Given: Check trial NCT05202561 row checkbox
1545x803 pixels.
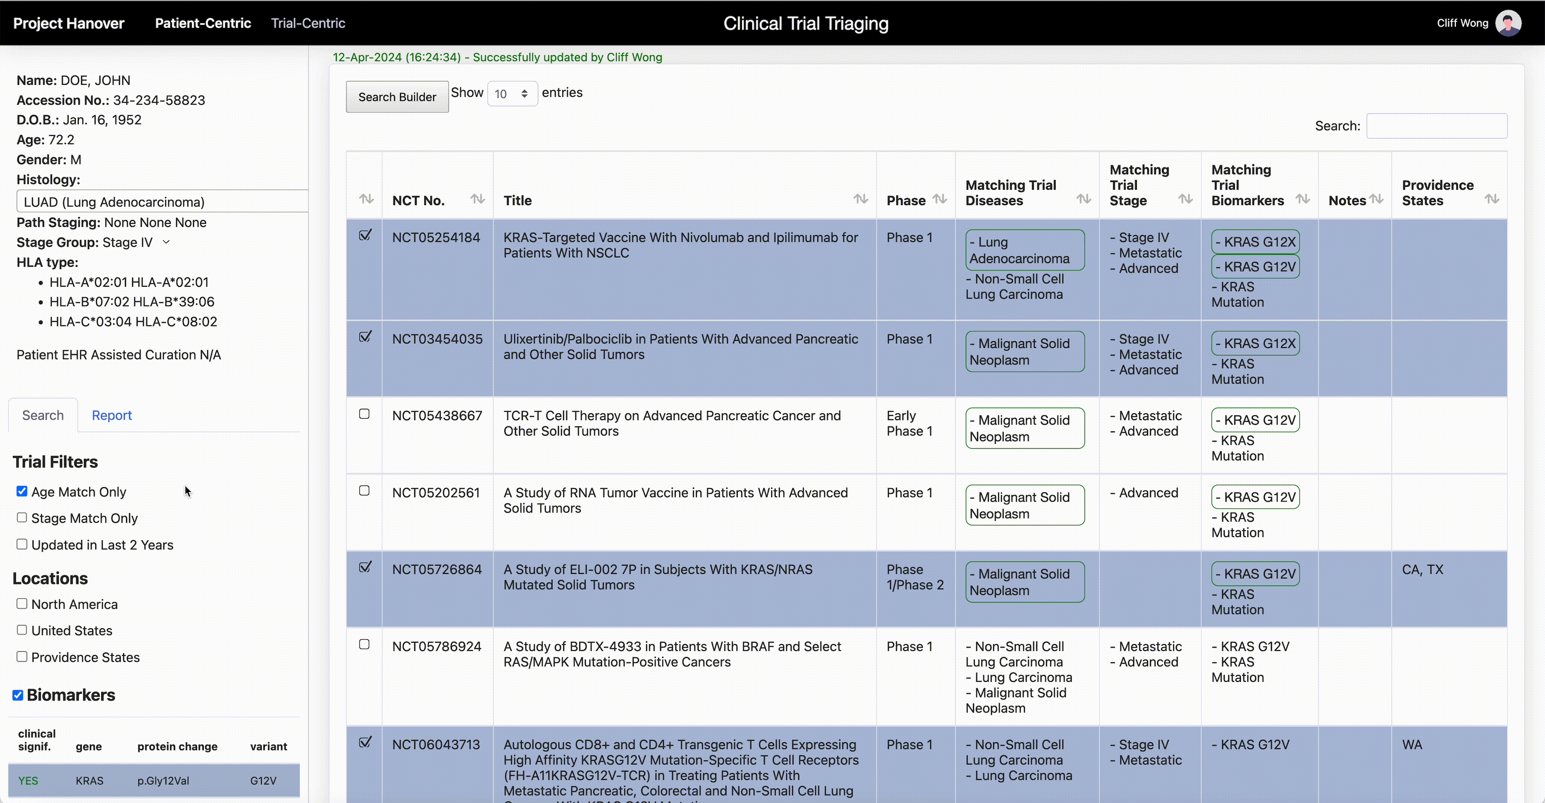Looking at the screenshot, I should click(364, 490).
